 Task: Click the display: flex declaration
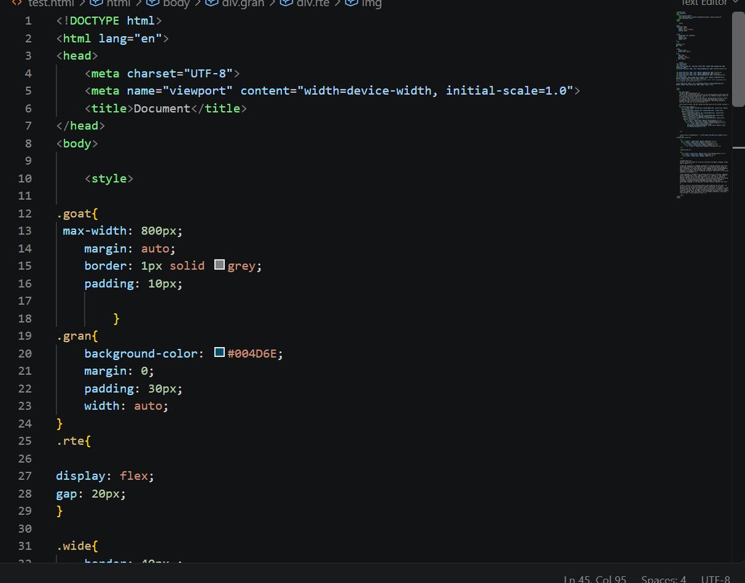click(105, 476)
